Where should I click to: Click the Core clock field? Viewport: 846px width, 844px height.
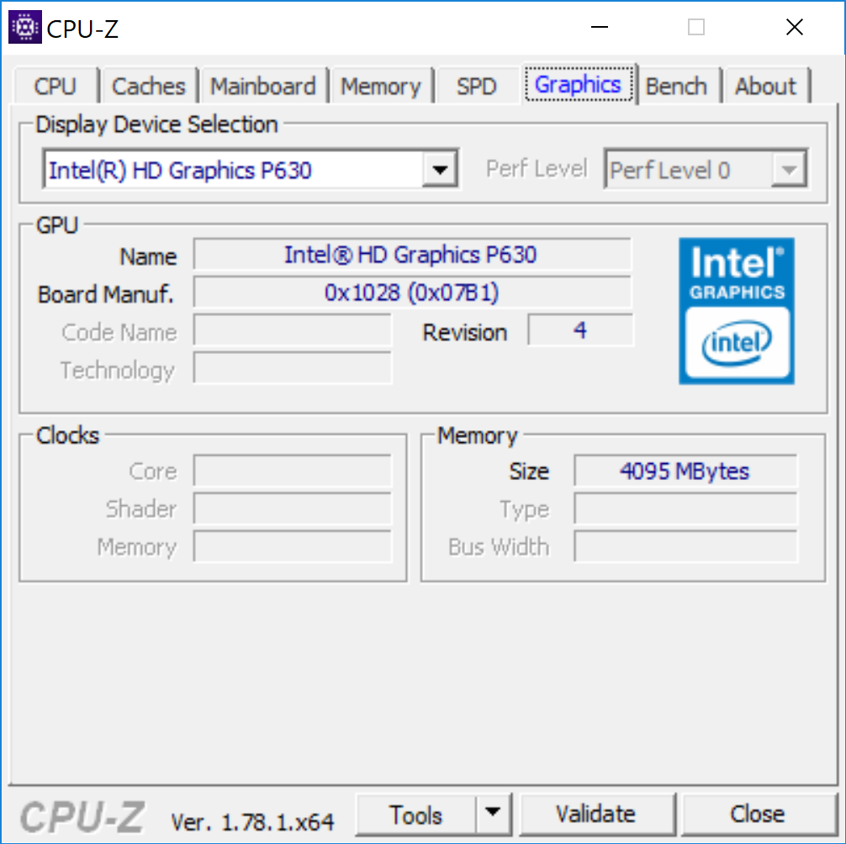293,471
